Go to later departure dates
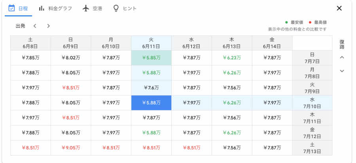Image resolution: width=356 pixels, height=163 pixels. tap(48, 26)
